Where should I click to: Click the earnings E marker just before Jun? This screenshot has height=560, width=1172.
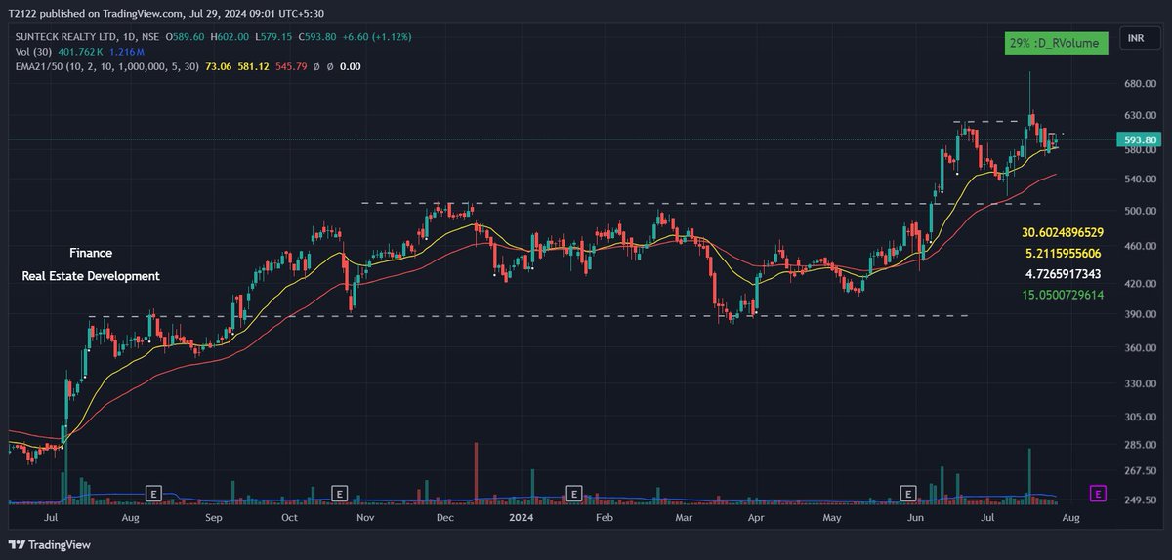(908, 493)
